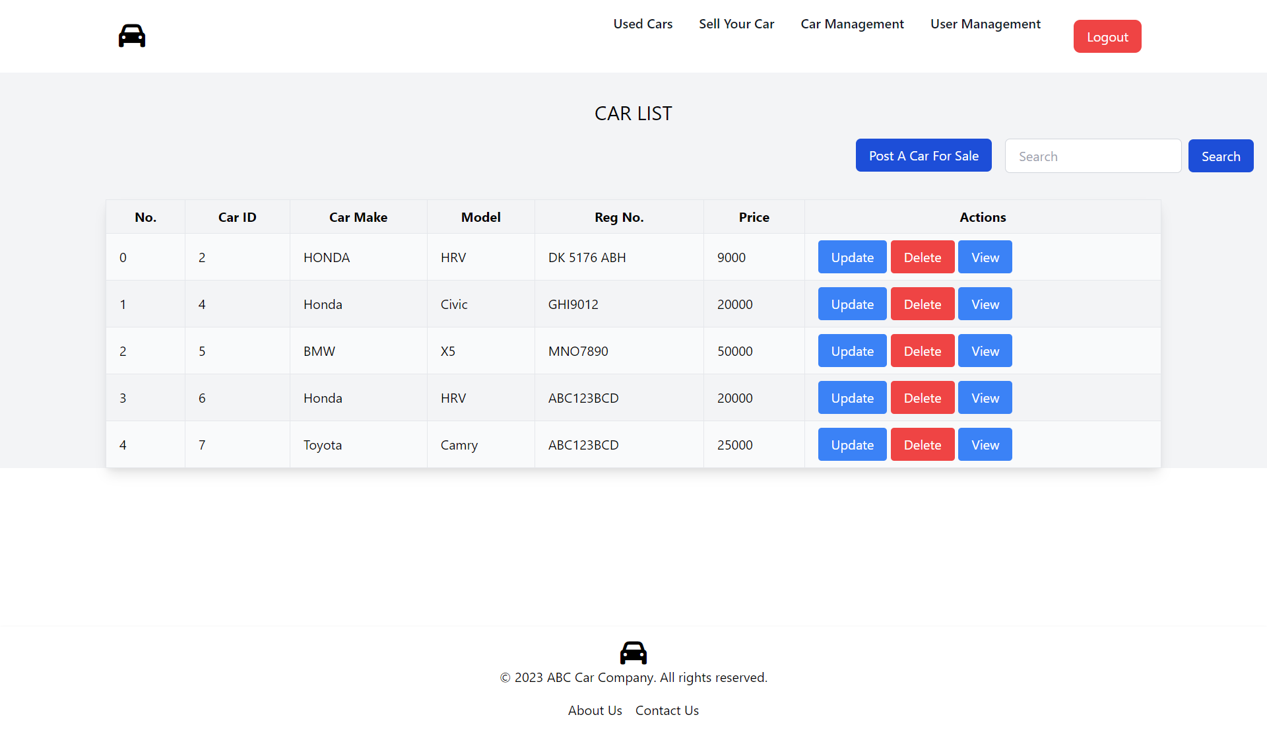Screen dimensions: 1267x746
Task: View the Honda Civic record
Action: [985, 304]
